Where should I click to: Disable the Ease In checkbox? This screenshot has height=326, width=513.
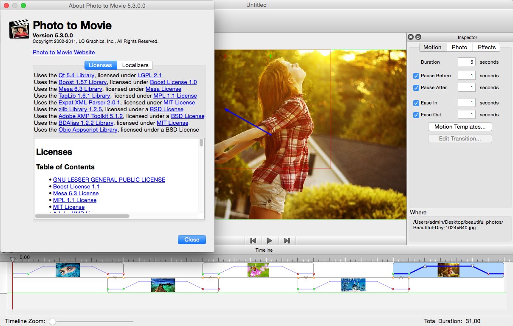click(416, 103)
